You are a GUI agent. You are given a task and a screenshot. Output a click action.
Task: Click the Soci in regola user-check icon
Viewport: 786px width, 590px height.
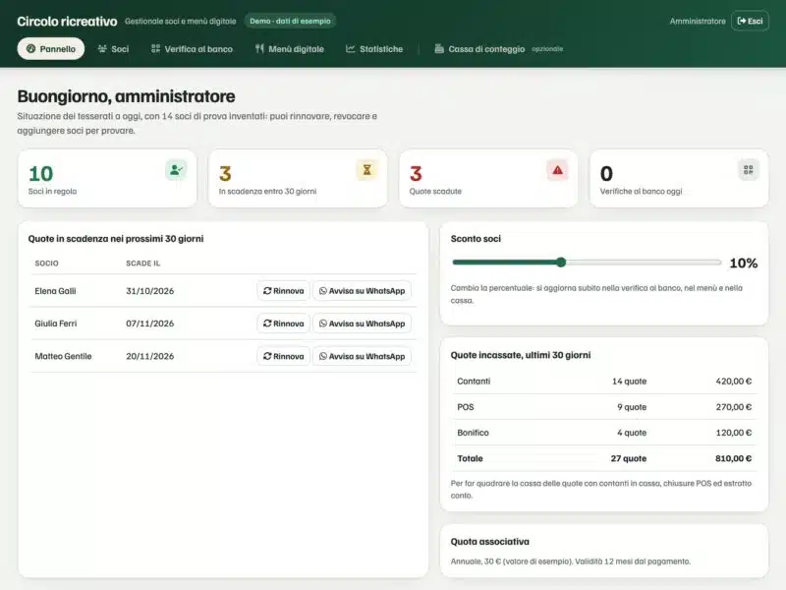pos(176,170)
